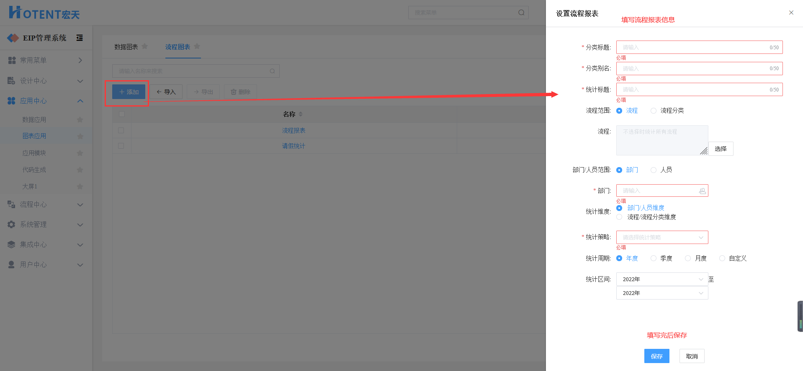Open the 请假统计 link
The height and width of the screenshot is (371, 803).
[x=293, y=146]
